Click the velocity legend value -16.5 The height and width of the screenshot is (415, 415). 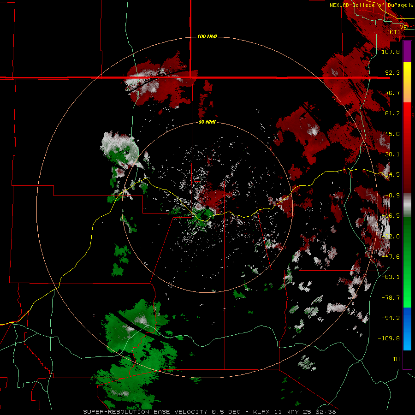pyautogui.click(x=391, y=216)
